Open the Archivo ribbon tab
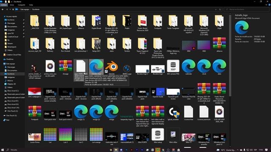 (x=4, y=5)
